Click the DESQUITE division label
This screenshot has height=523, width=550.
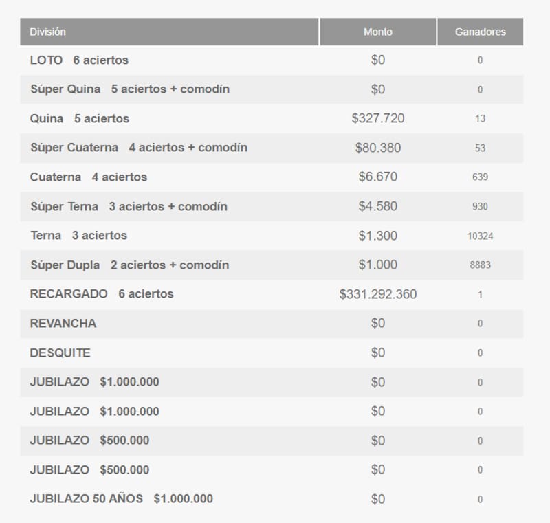pos(60,353)
